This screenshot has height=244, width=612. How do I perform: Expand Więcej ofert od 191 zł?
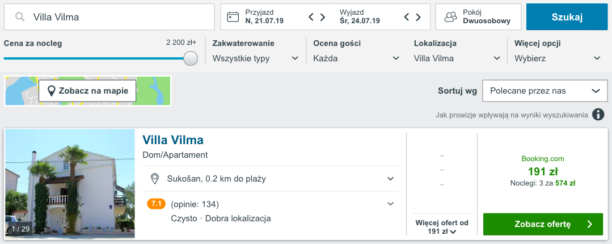click(442, 227)
